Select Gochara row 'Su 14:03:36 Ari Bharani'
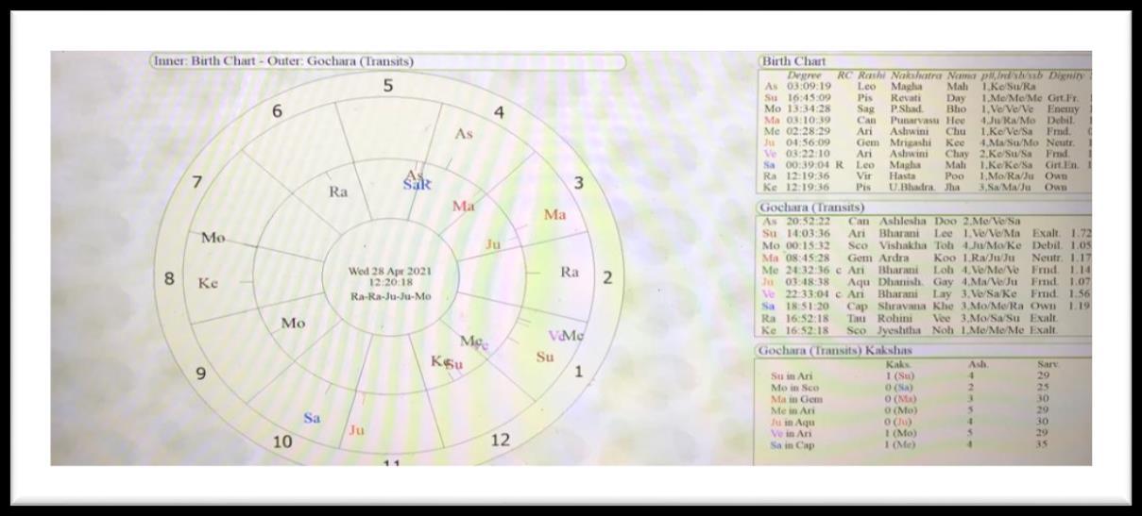The image size is (1142, 516). 926,232
